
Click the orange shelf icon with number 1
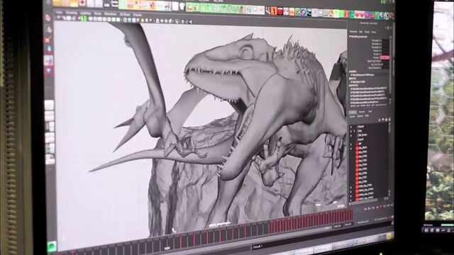274,11
